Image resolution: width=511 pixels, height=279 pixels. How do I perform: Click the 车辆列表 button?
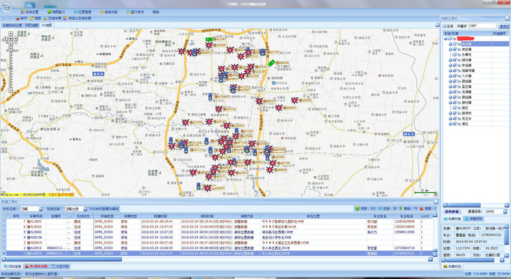coord(452,219)
